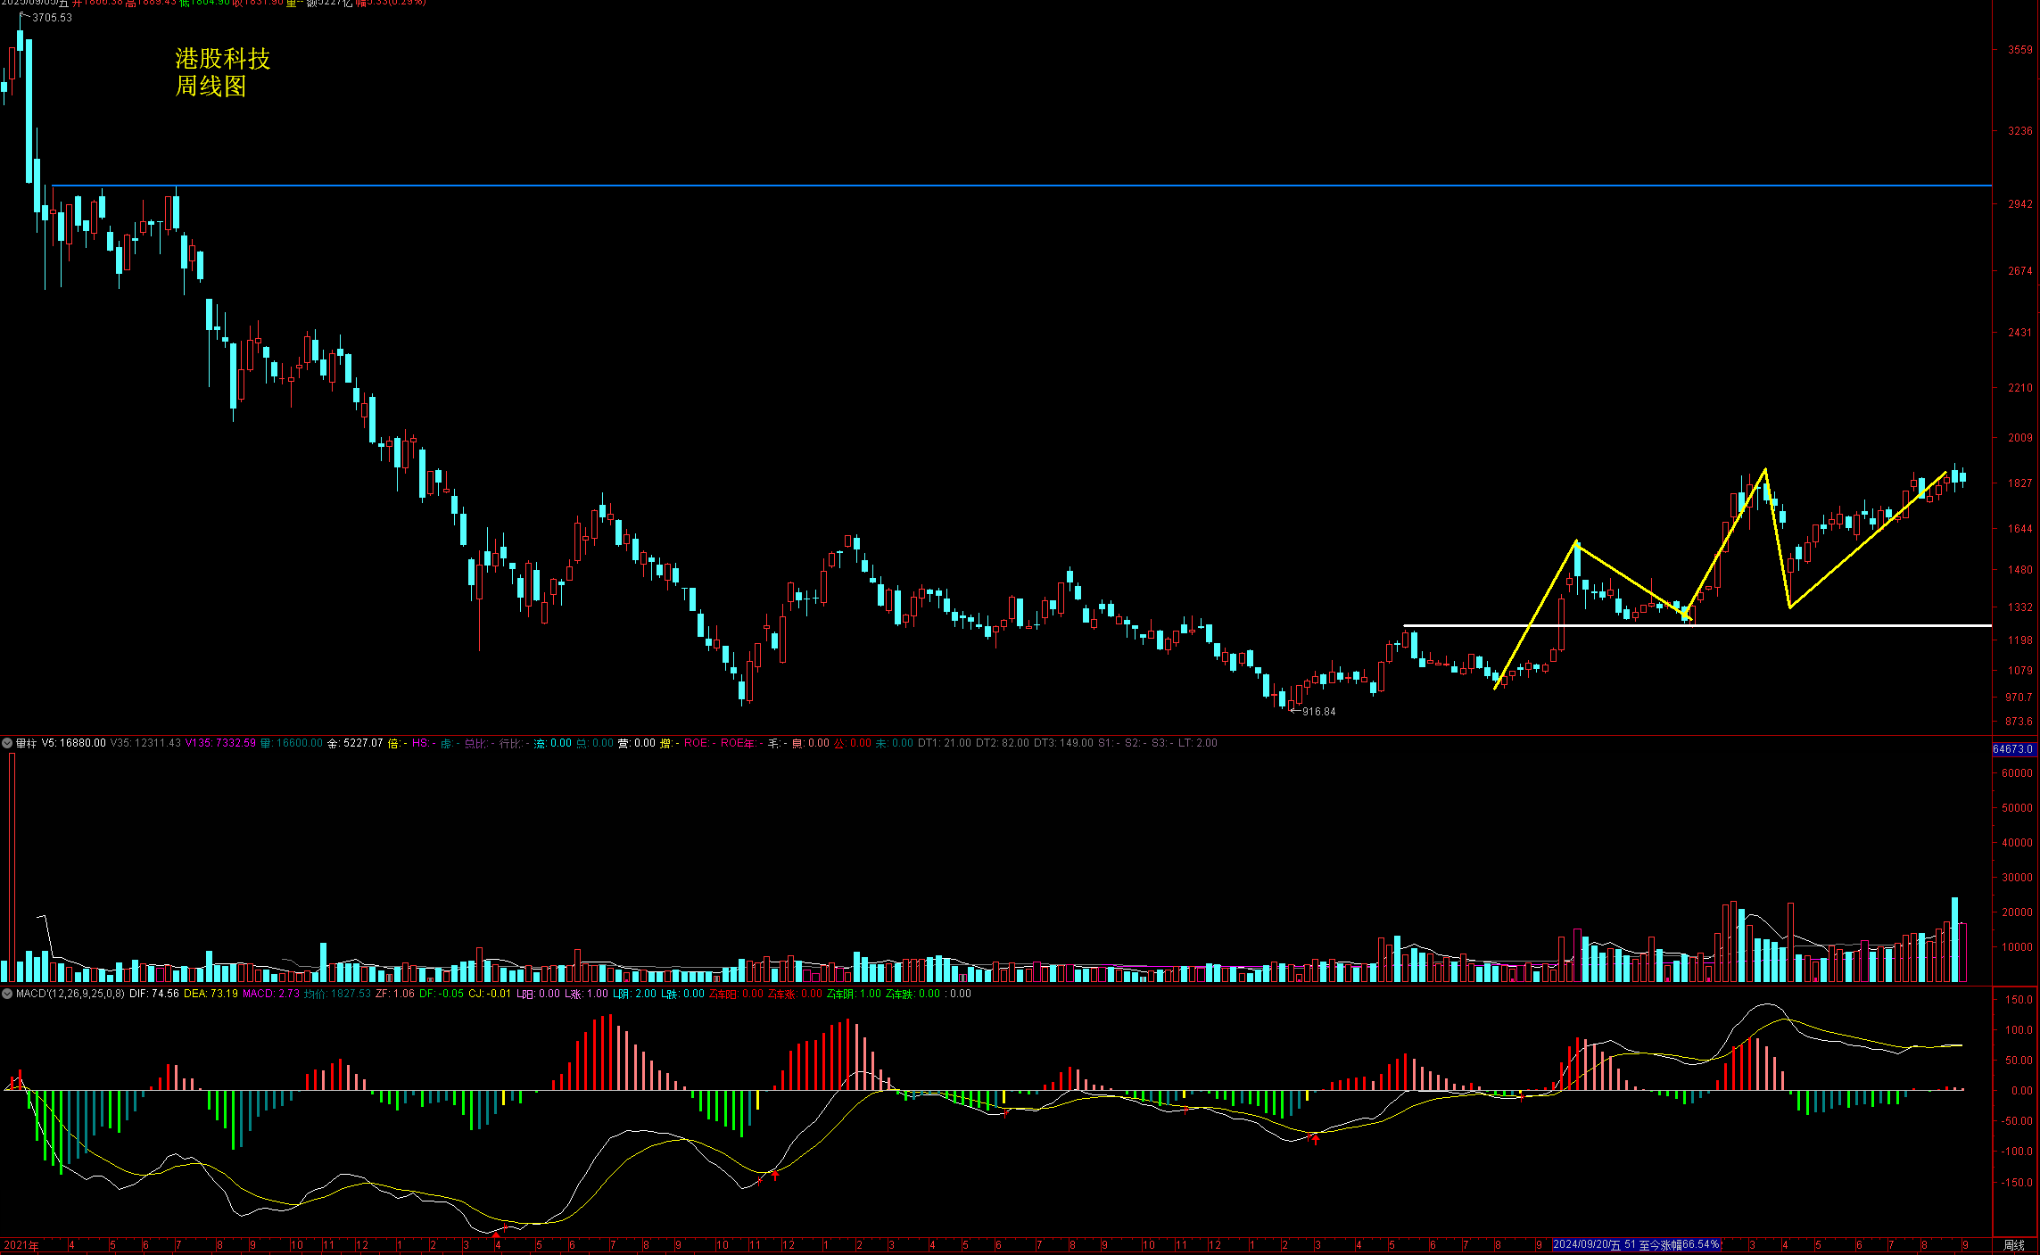Click the 港股科技 chart annotation
Image resolution: width=2040 pixels, height=1255 pixels.
pos(223,59)
